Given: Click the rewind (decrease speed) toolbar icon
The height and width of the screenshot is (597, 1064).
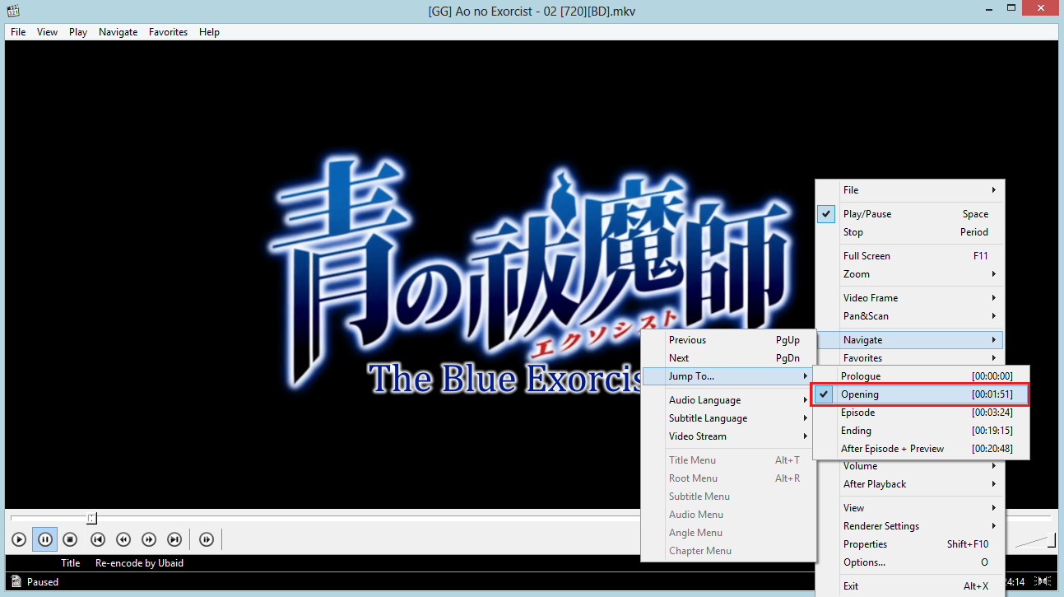Looking at the screenshot, I should tap(123, 539).
